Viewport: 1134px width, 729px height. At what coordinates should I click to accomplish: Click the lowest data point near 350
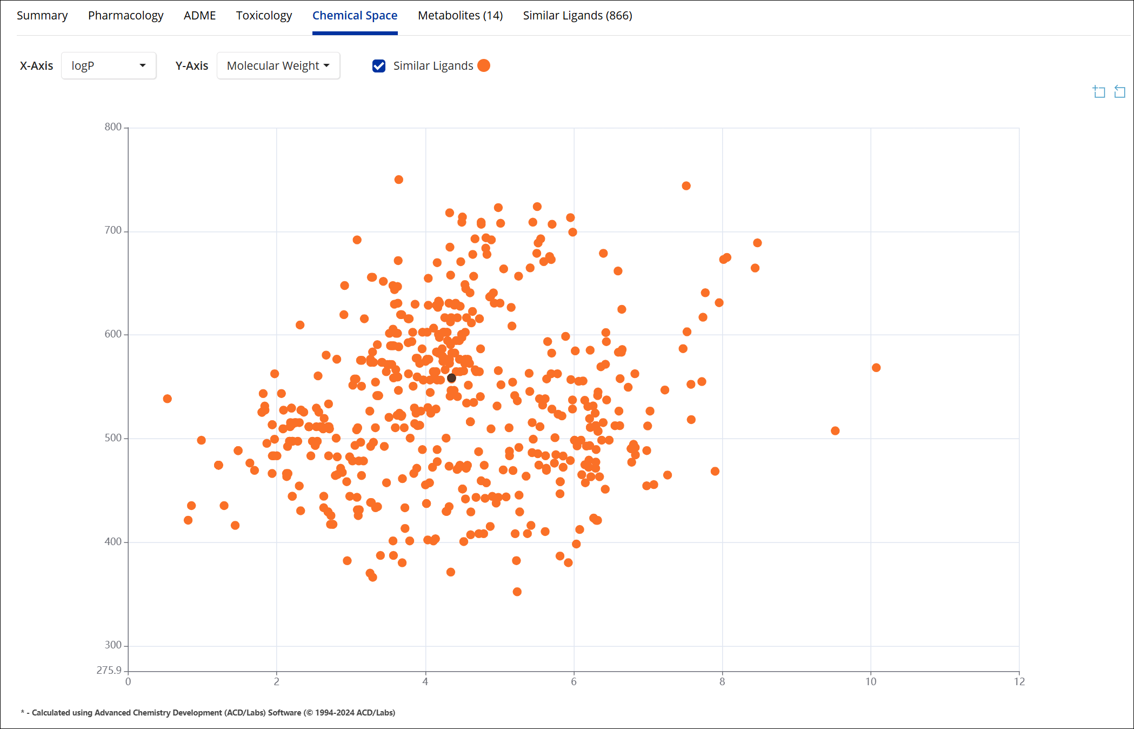point(517,592)
